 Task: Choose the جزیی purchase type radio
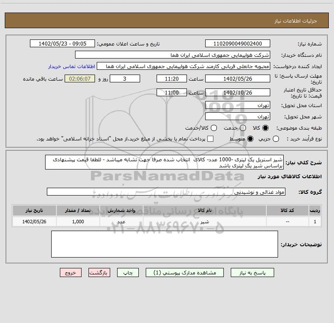pyautogui.click(x=275, y=139)
